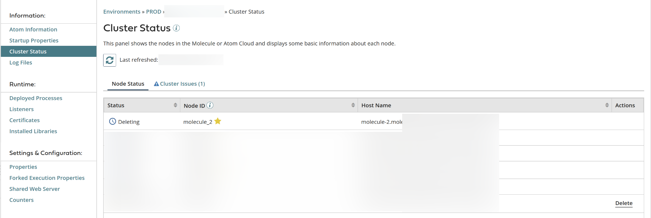
Task: Toggle Node ID column sorting order
Action: click(353, 105)
